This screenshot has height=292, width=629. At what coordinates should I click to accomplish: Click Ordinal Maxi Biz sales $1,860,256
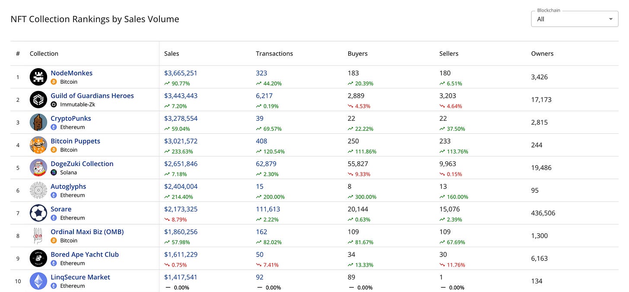pyautogui.click(x=181, y=232)
